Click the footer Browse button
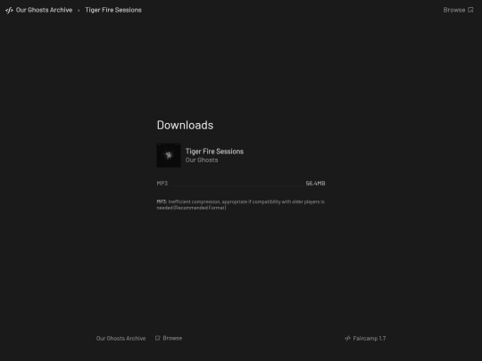The image size is (482, 361). click(x=169, y=339)
